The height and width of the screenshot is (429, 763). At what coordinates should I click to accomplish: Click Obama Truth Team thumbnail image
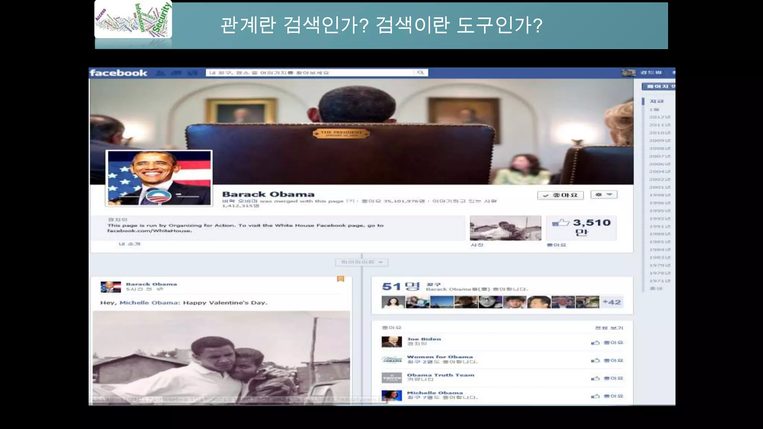(392, 378)
